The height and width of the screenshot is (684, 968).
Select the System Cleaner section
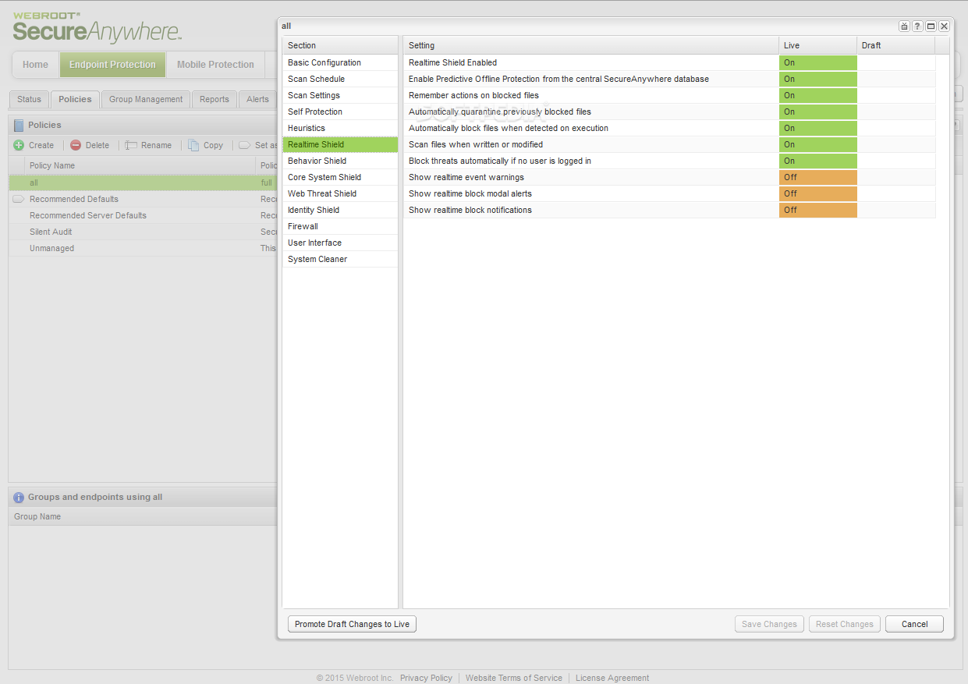[x=340, y=259]
